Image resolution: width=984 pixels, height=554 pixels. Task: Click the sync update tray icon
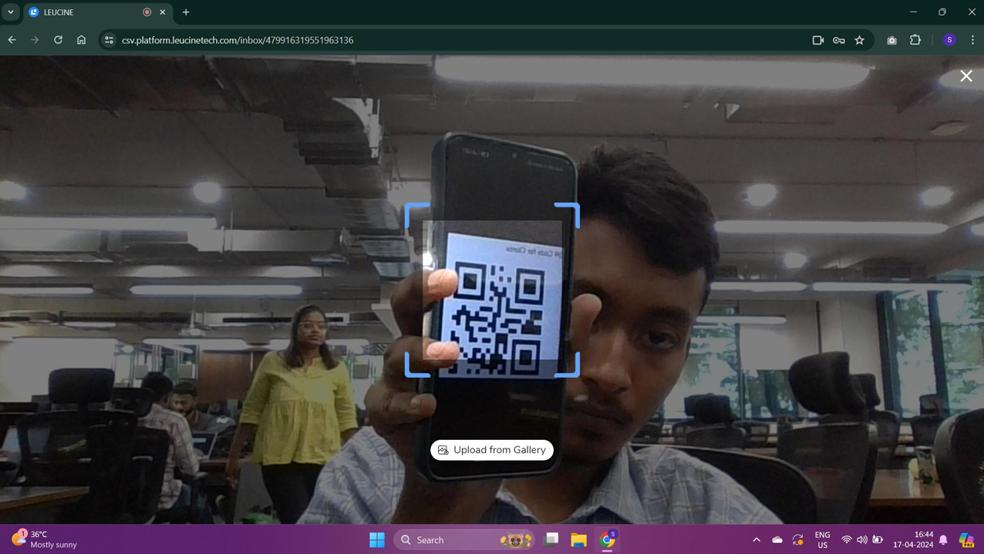(x=798, y=539)
